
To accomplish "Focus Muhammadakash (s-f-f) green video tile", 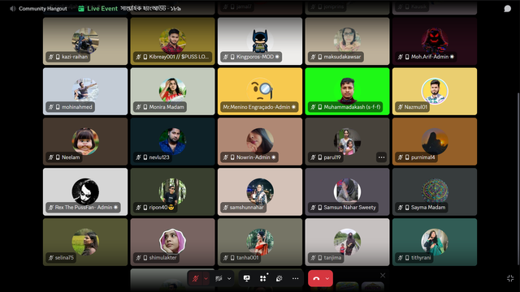I will (347, 92).
